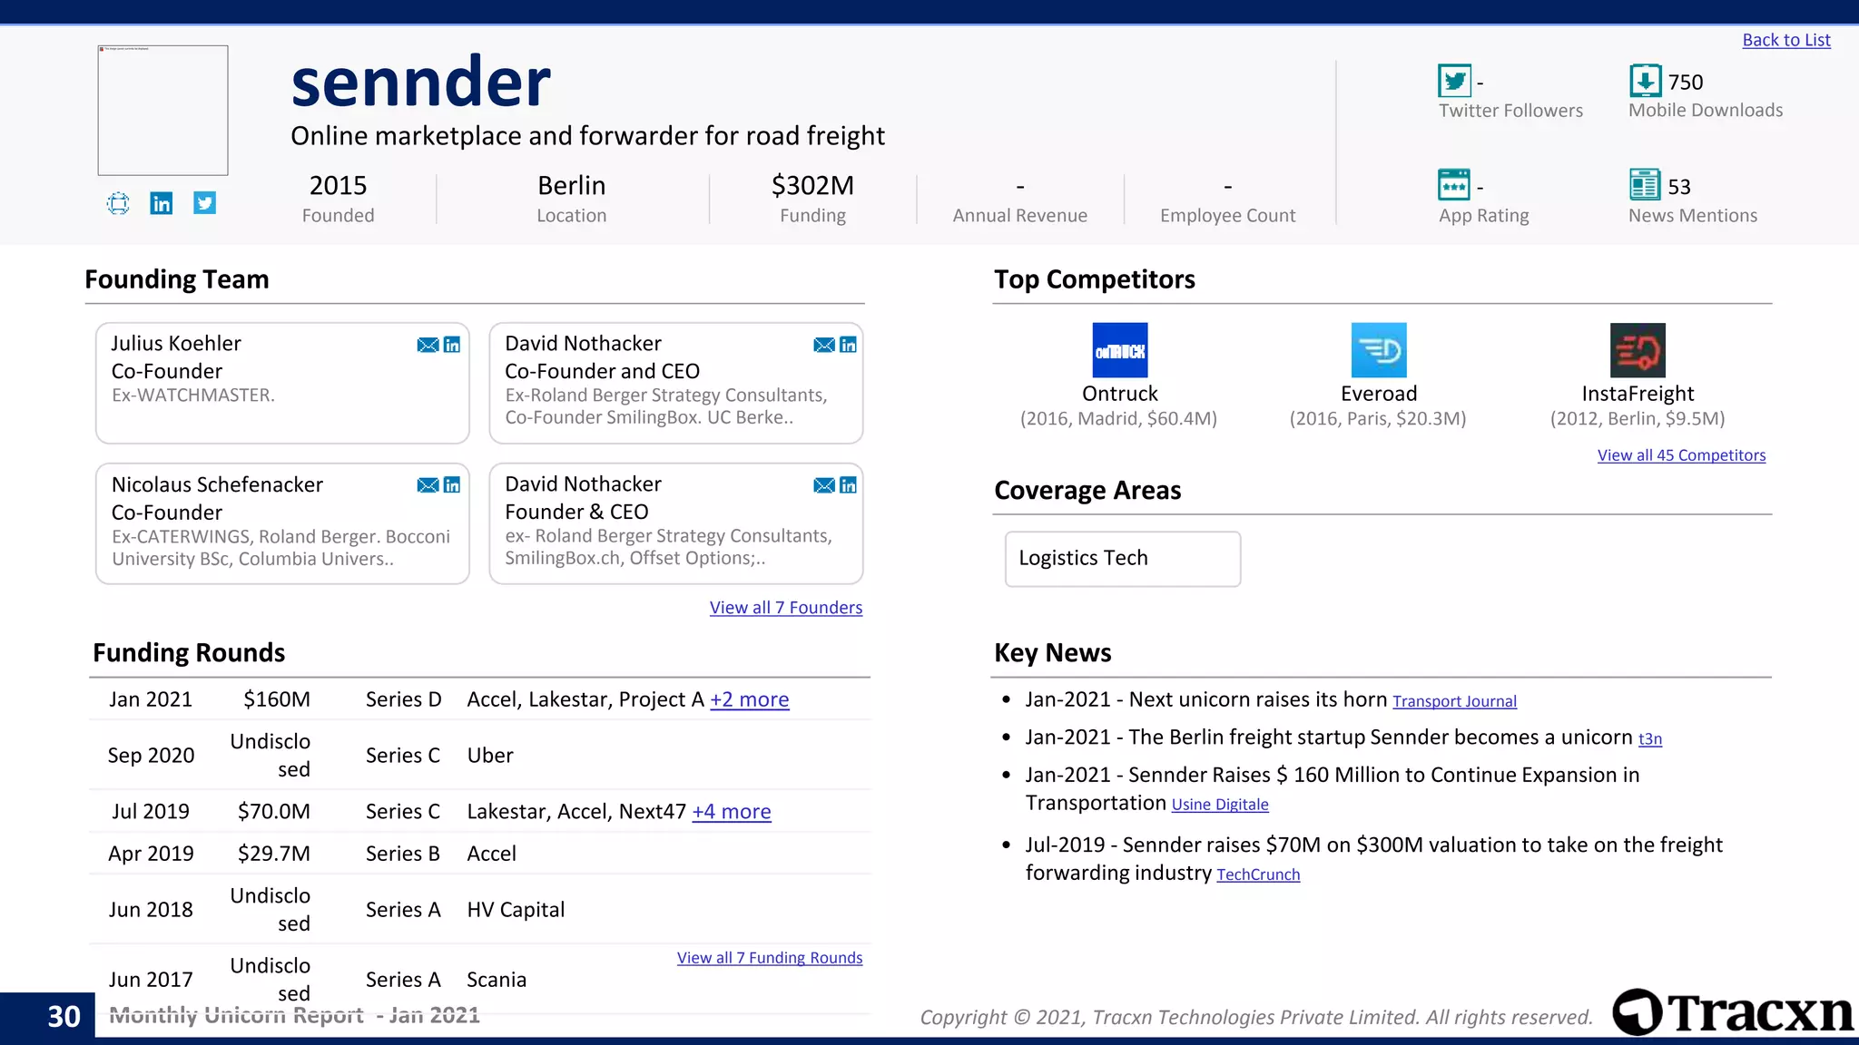Select the Jan 2021 funding round date
This screenshot has height=1045, width=1859.
pyautogui.click(x=151, y=699)
